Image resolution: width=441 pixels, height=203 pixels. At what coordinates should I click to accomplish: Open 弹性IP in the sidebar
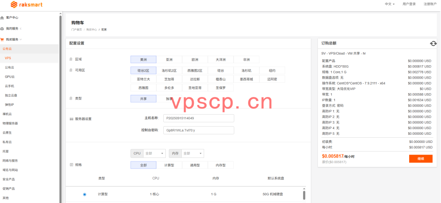click(x=9, y=105)
